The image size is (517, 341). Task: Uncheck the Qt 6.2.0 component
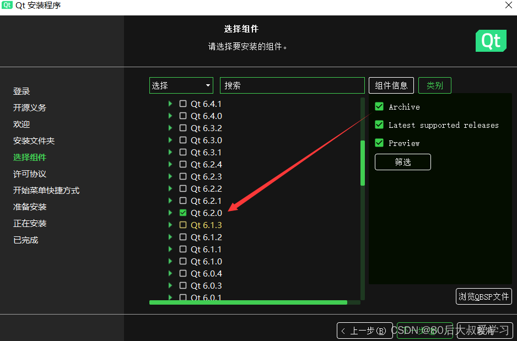click(x=183, y=213)
